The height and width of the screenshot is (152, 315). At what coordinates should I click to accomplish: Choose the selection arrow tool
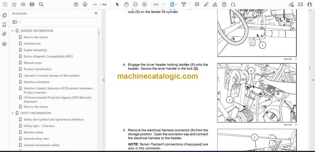coord(118,5)
